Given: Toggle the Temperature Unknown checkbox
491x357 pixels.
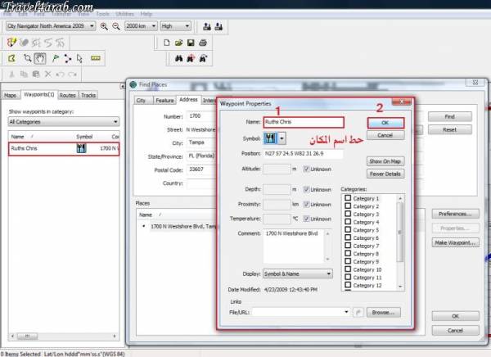Looking at the screenshot, I should click(x=306, y=219).
